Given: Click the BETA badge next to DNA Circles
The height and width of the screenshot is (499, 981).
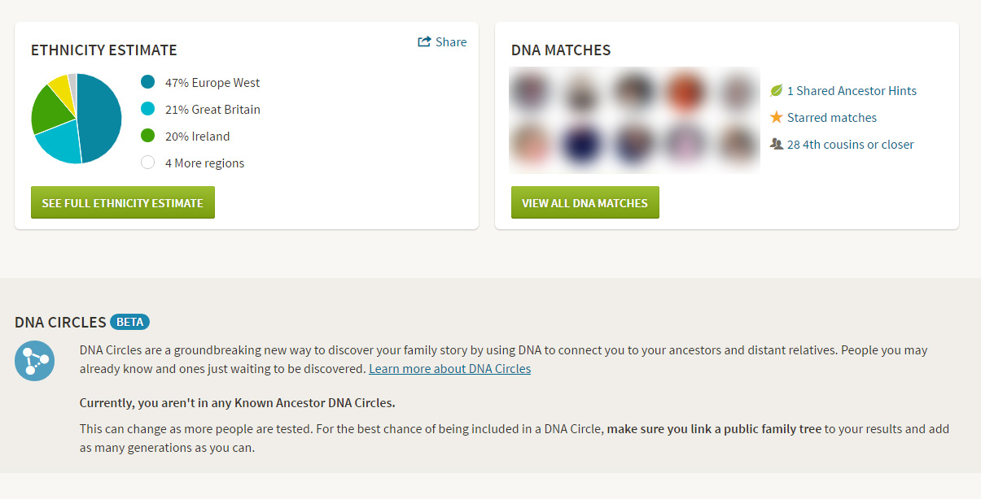Looking at the screenshot, I should point(129,321).
